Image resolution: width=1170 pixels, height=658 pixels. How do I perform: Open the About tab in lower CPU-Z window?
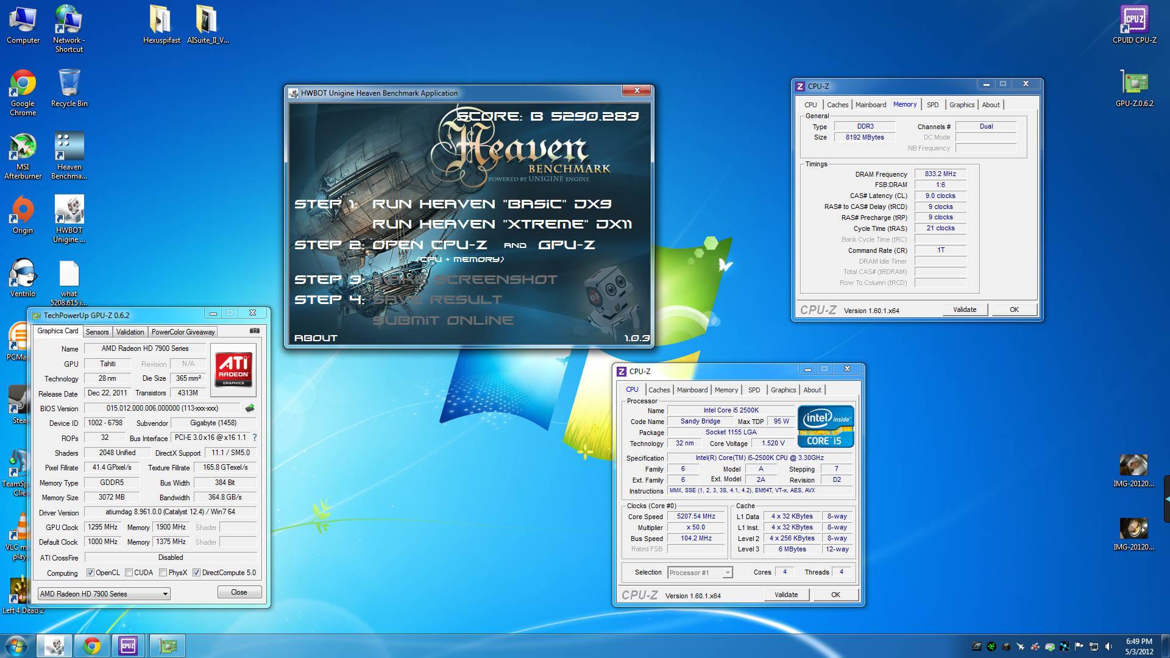point(812,390)
